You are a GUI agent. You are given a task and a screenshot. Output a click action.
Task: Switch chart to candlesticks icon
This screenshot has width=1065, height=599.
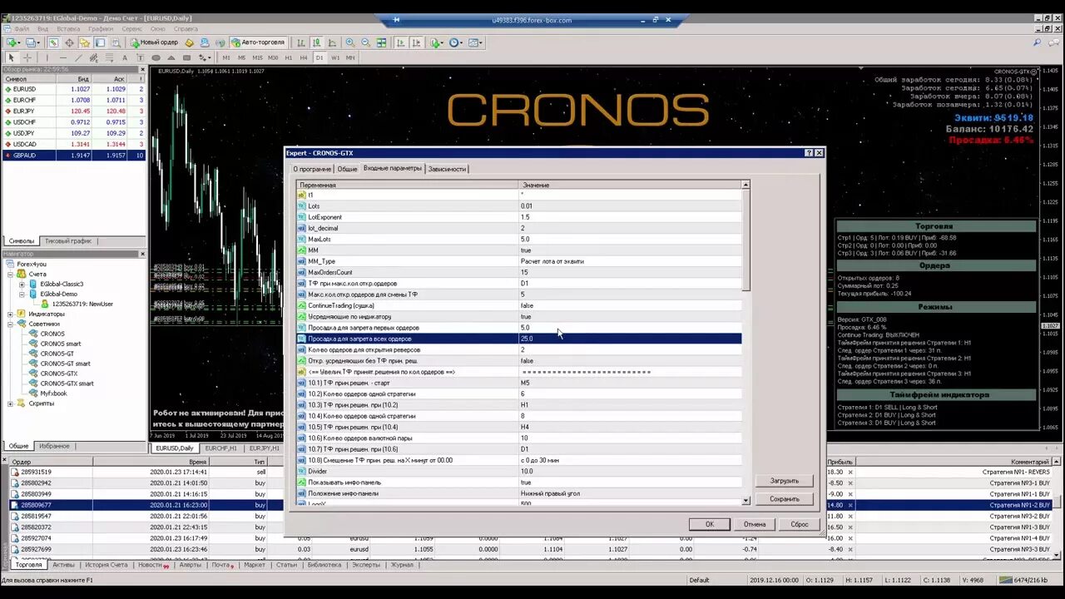pos(317,42)
